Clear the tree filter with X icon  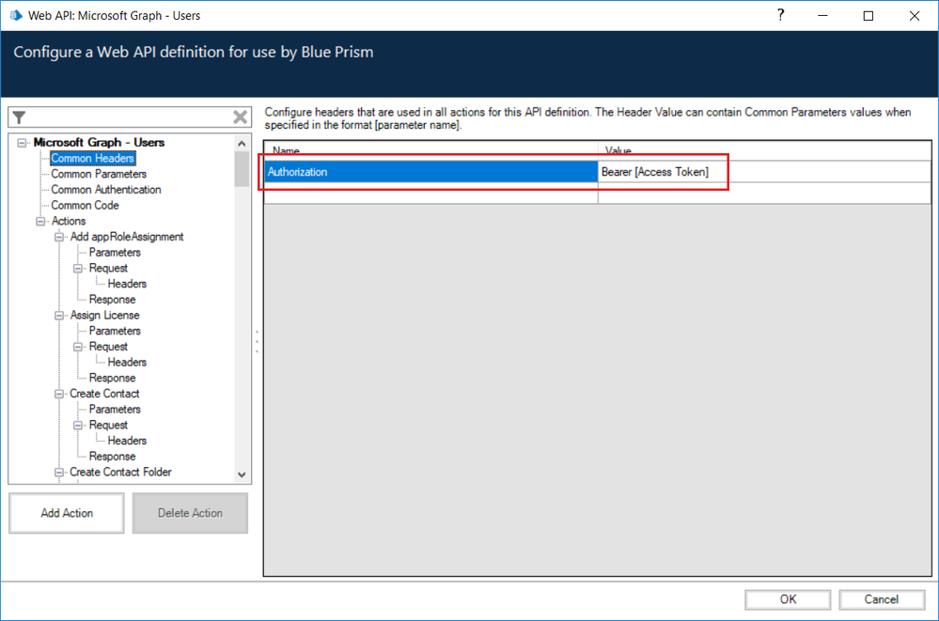point(240,116)
